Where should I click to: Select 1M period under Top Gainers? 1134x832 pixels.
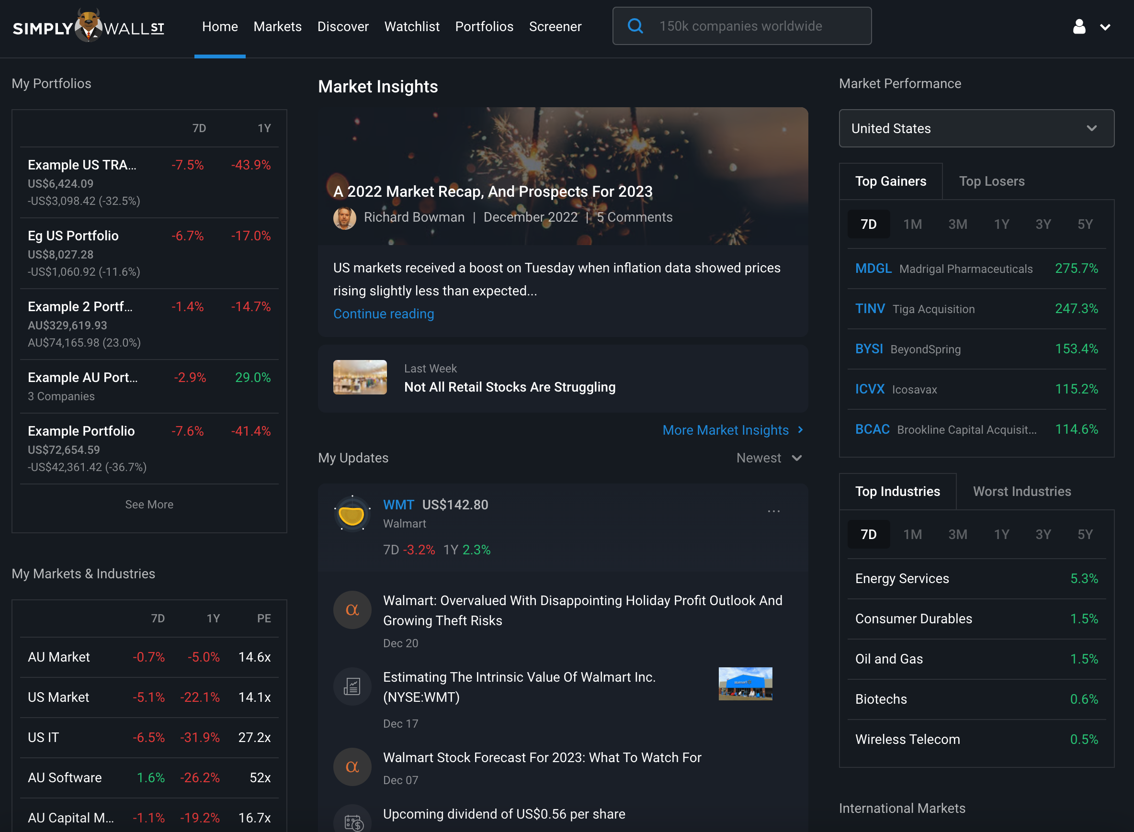point(912,225)
